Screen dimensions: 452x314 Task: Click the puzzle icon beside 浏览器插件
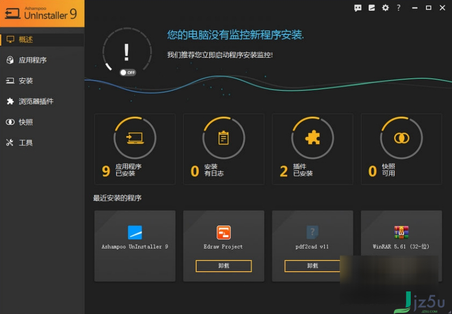[10, 101]
